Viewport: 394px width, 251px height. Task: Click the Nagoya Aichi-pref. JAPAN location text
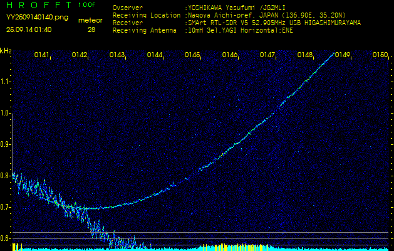point(267,15)
